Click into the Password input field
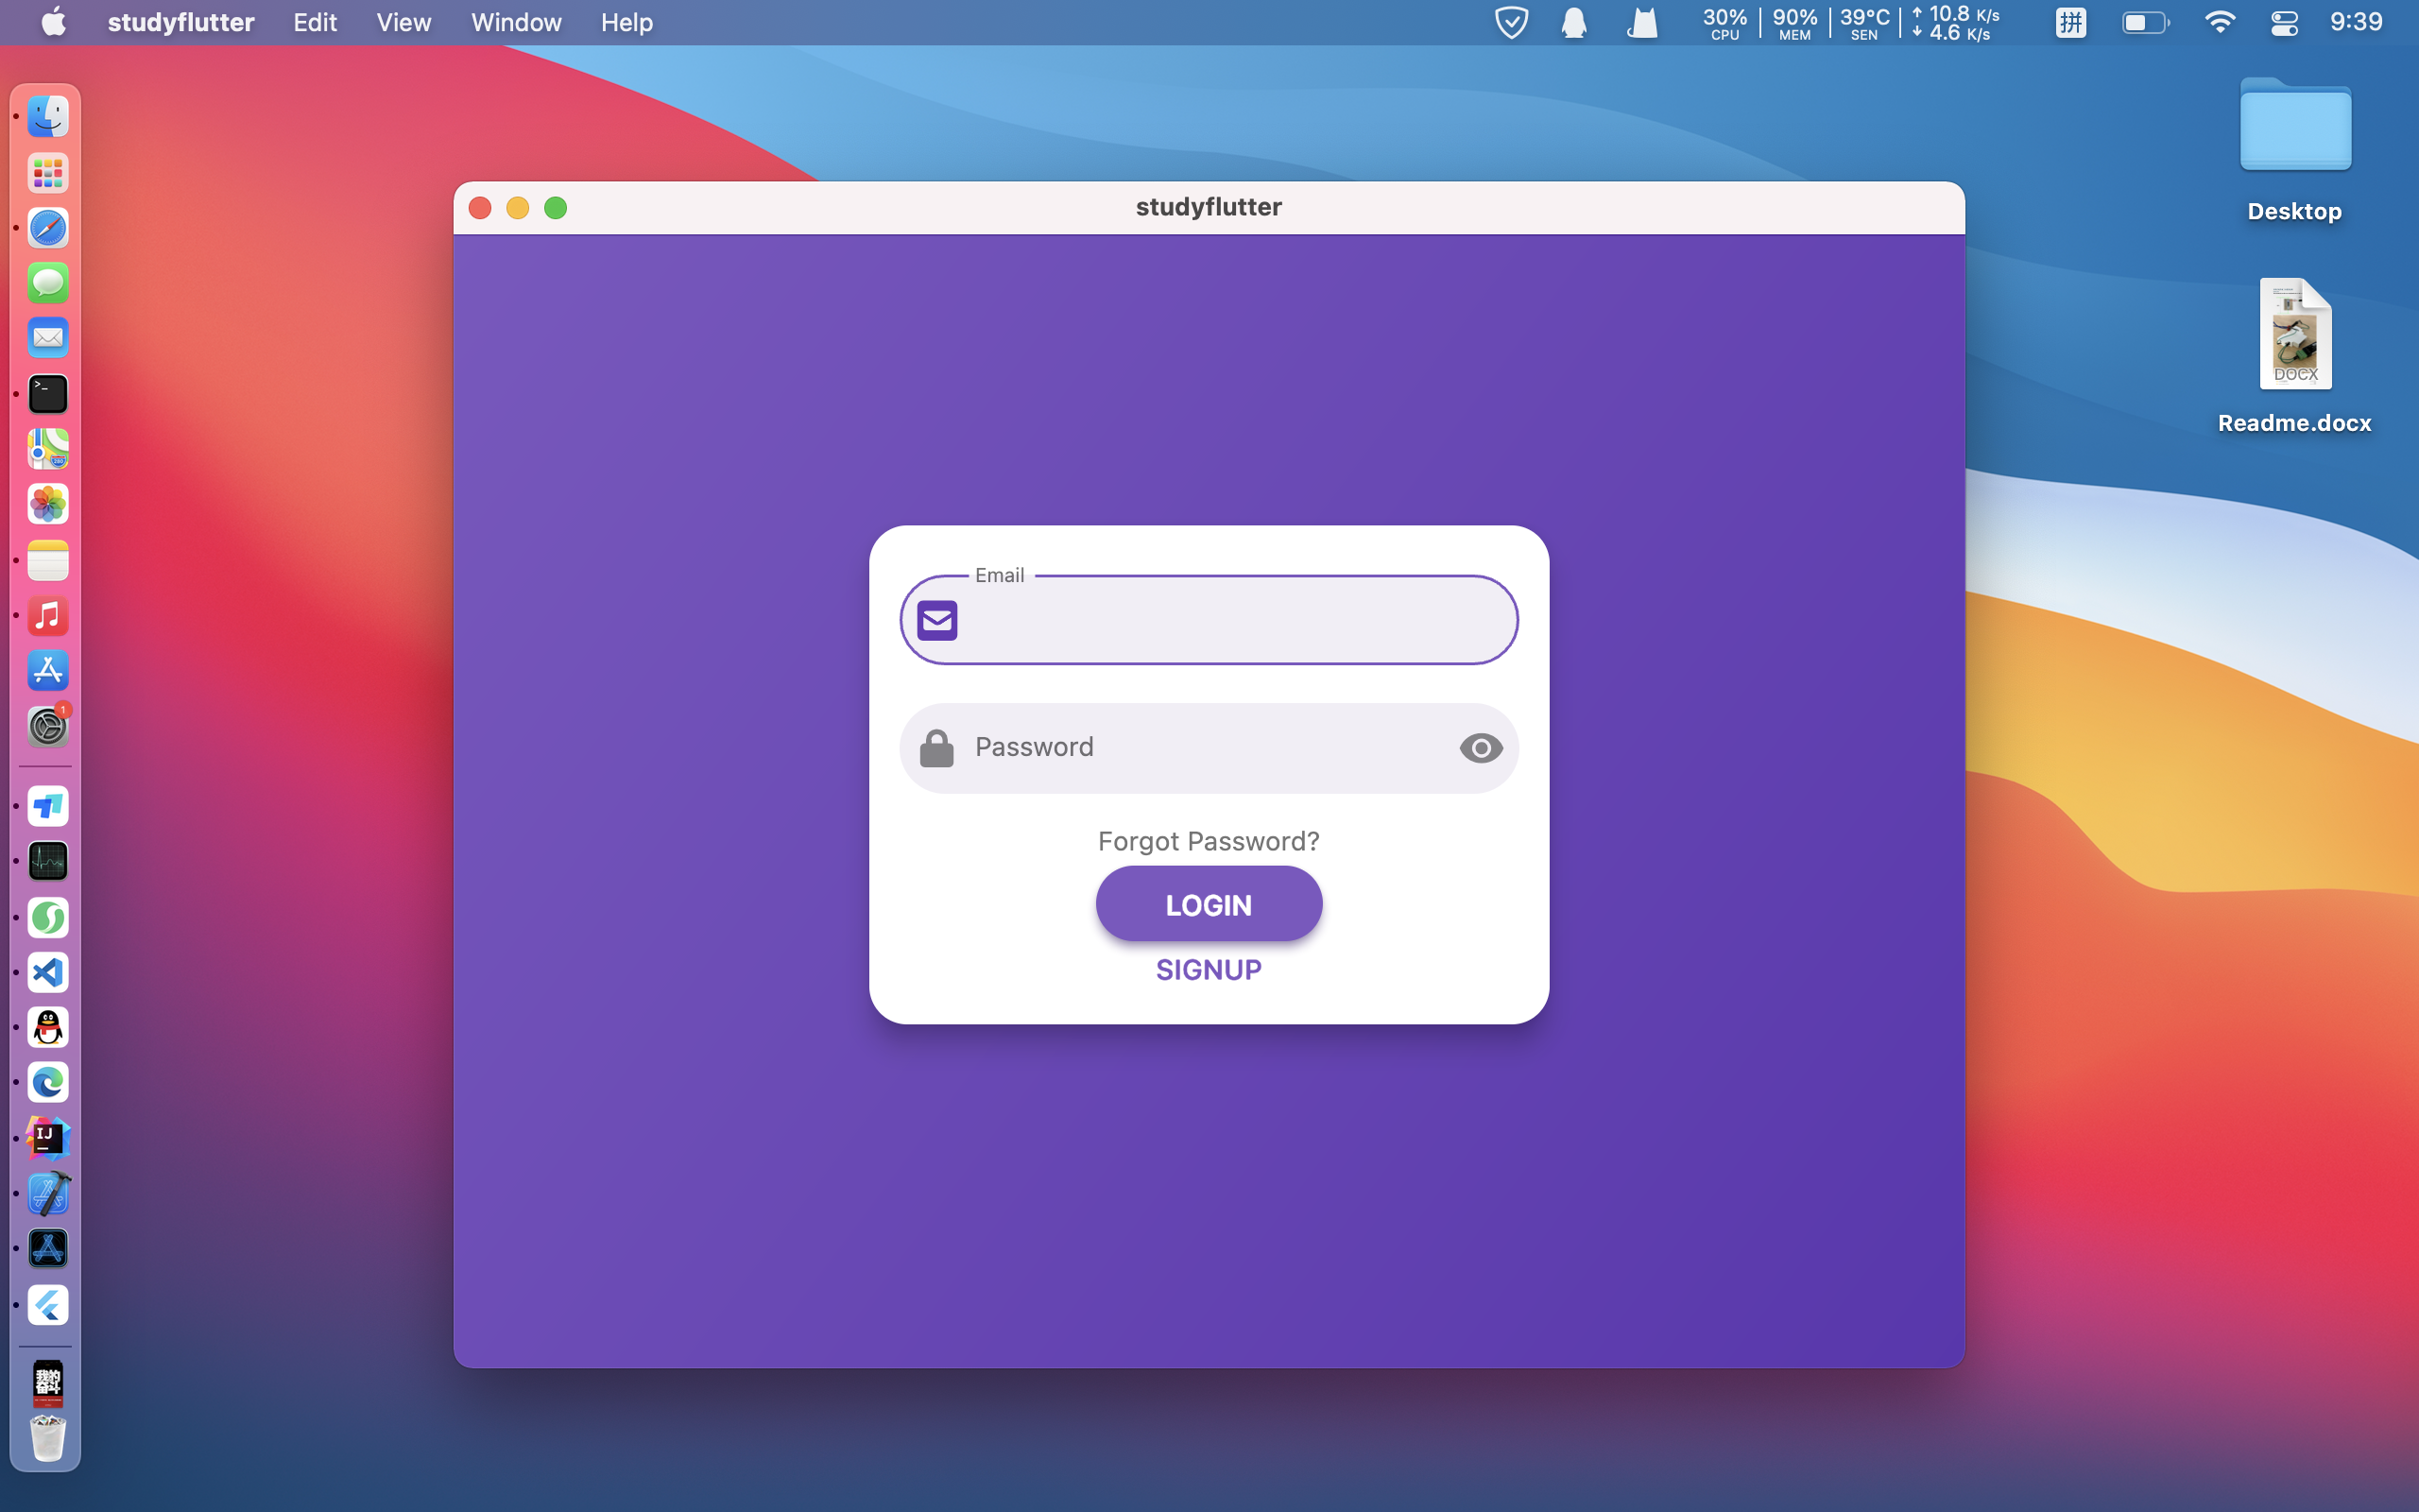Image resolution: width=2419 pixels, height=1512 pixels. (x=1199, y=748)
